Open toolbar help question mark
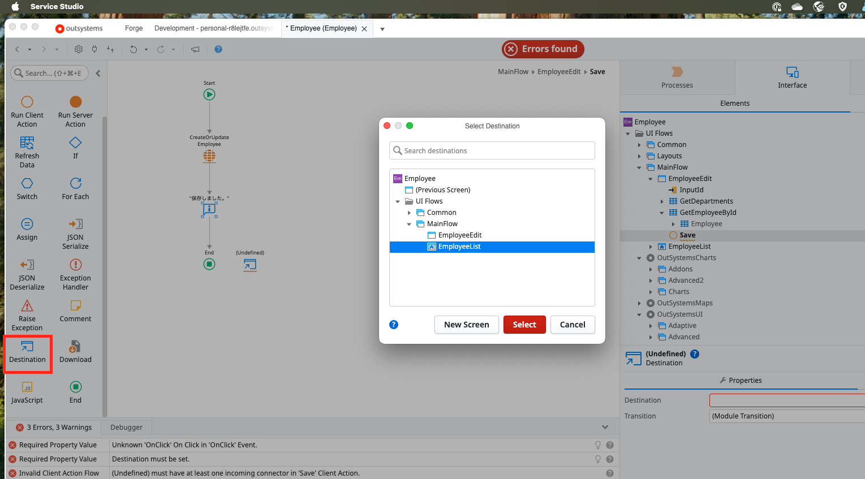Viewport: 865px width, 479px height. click(218, 49)
